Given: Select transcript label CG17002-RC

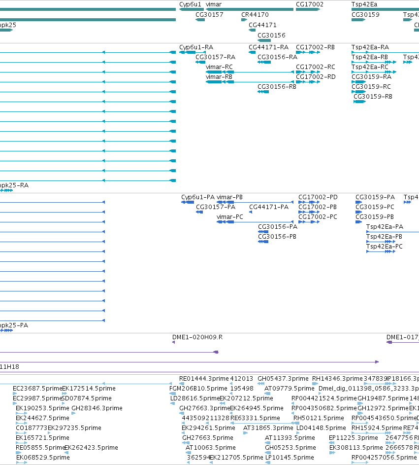Looking at the screenshot, I should [x=316, y=67].
